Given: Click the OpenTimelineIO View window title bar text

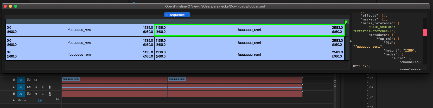Looking at the screenshot, I should 216,6.
